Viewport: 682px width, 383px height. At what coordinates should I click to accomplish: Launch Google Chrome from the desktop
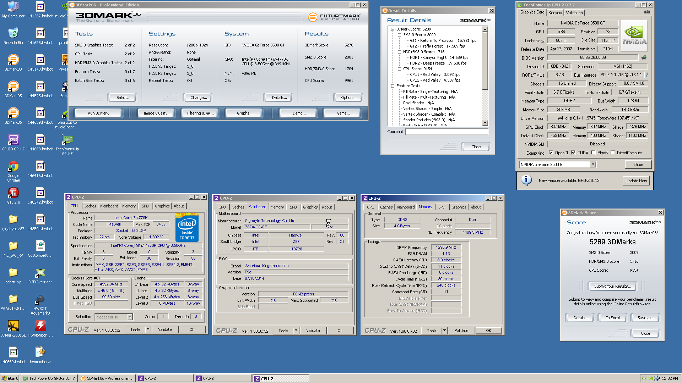point(13,171)
